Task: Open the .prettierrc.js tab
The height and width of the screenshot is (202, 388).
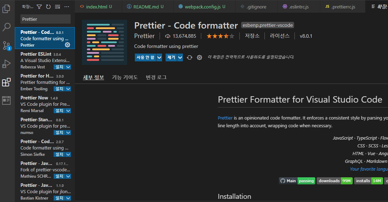Action: (342, 7)
